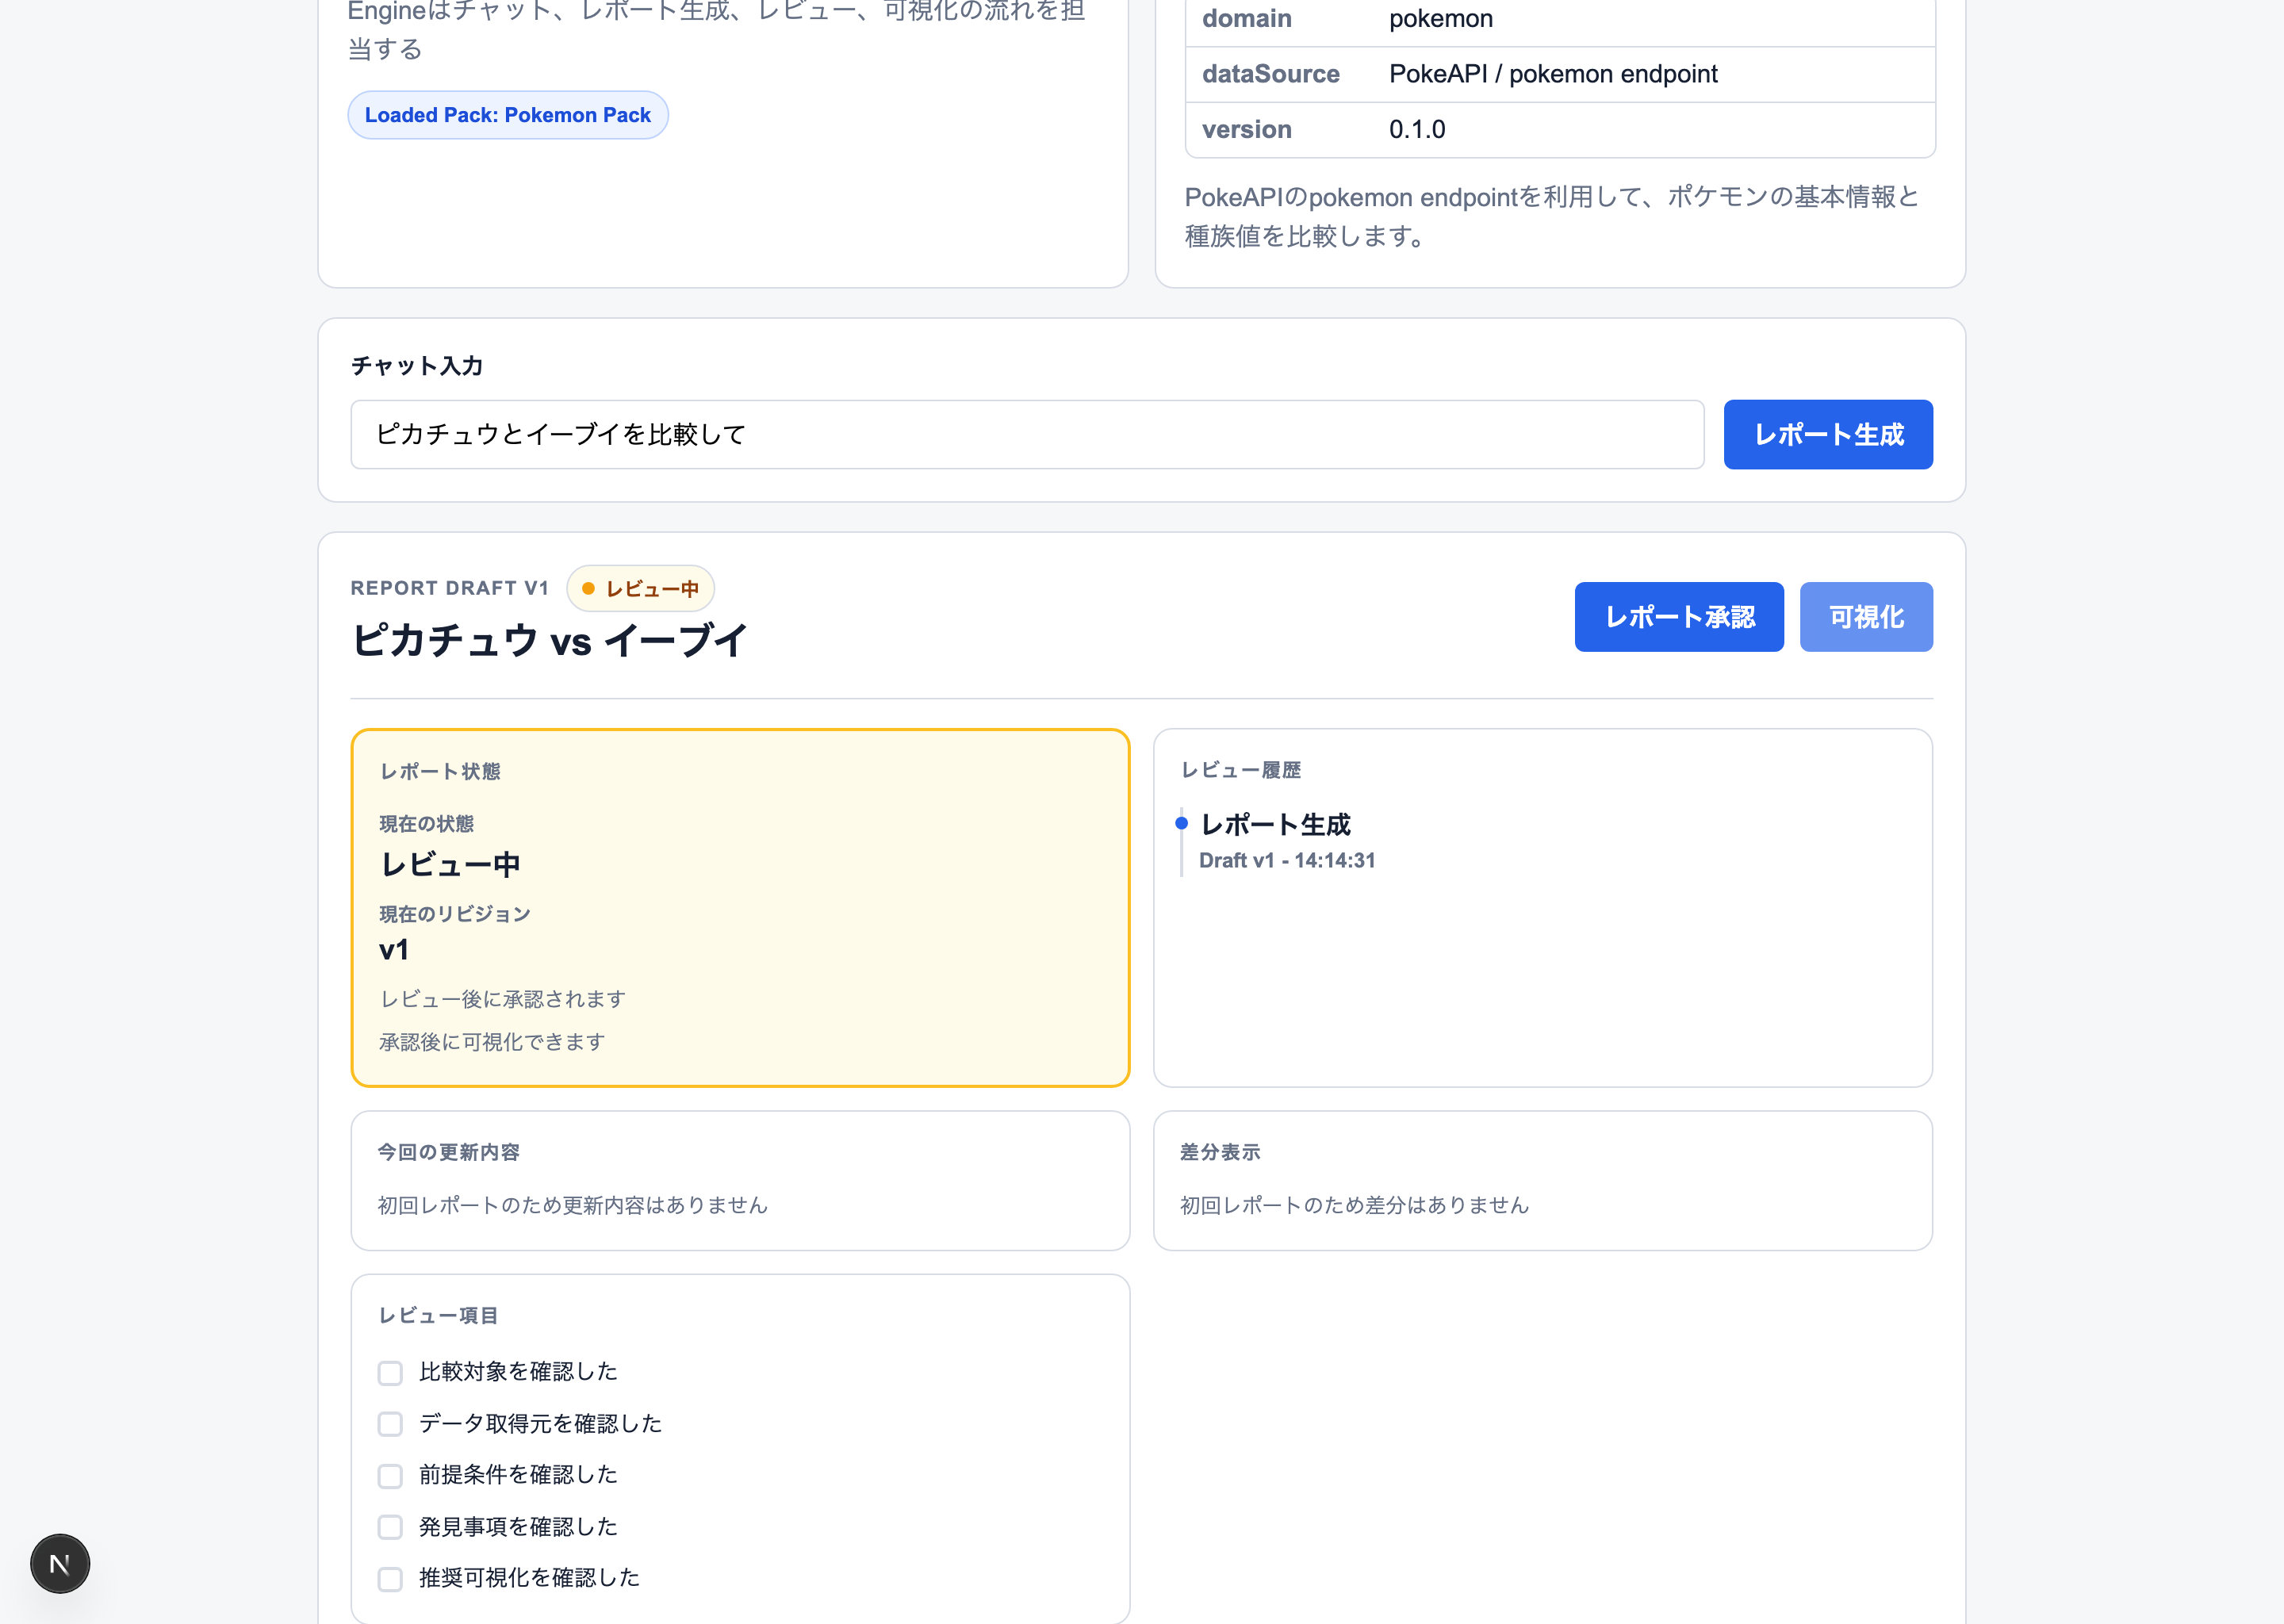Select the レポート生成 history entry
The width and height of the screenshot is (2284, 1624).
[1275, 825]
